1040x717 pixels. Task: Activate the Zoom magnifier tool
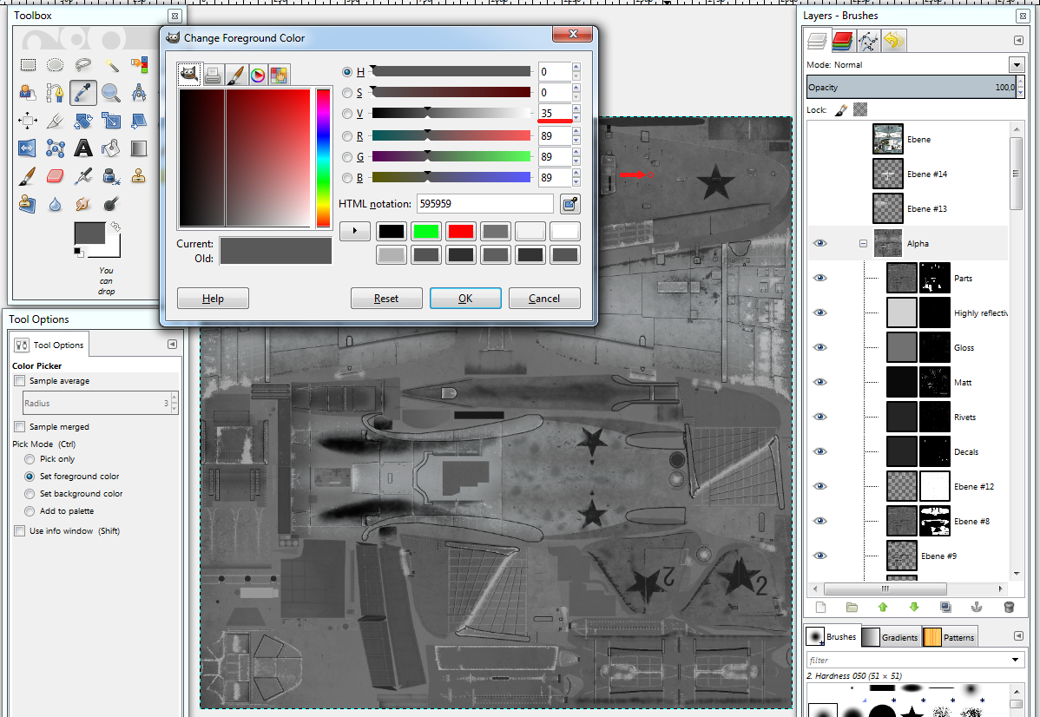[111, 92]
